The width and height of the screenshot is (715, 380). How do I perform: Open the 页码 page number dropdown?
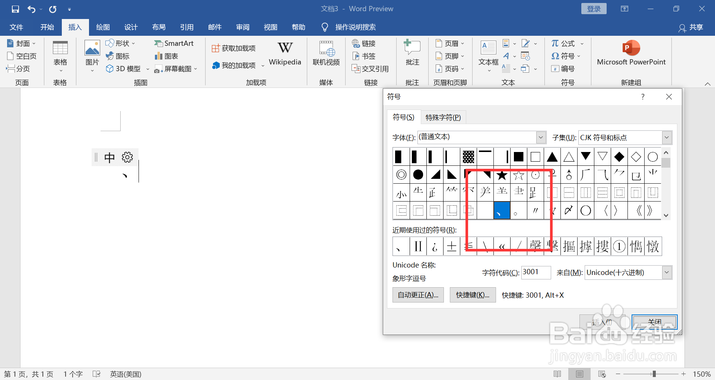(450, 69)
